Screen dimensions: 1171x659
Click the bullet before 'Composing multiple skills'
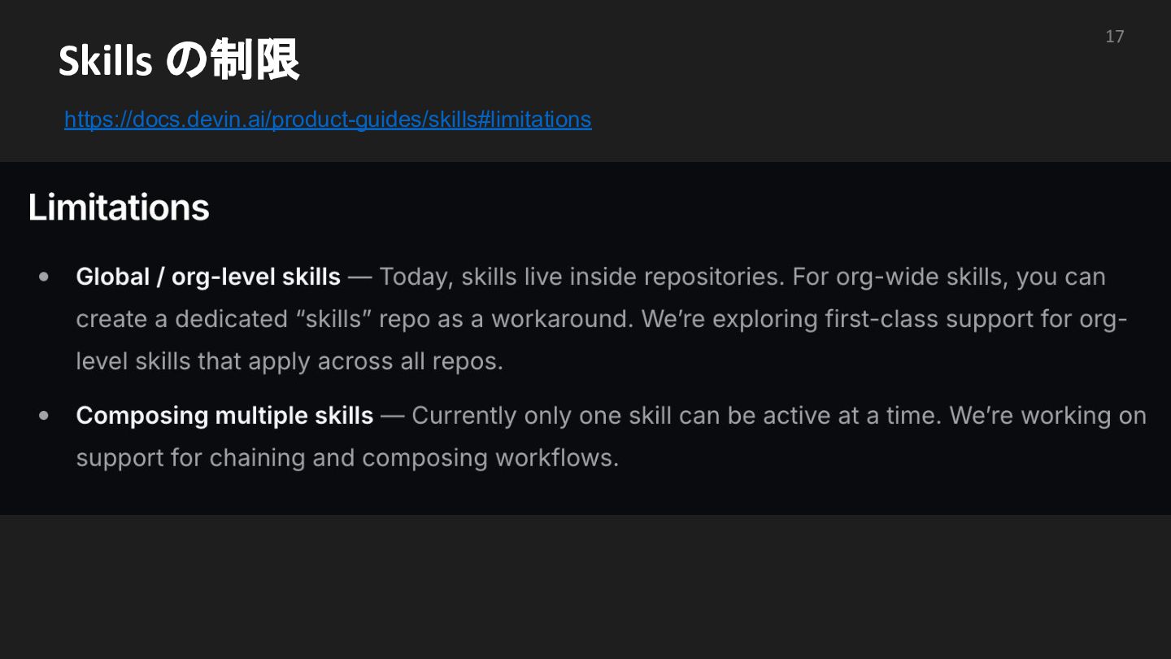coord(44,416)
